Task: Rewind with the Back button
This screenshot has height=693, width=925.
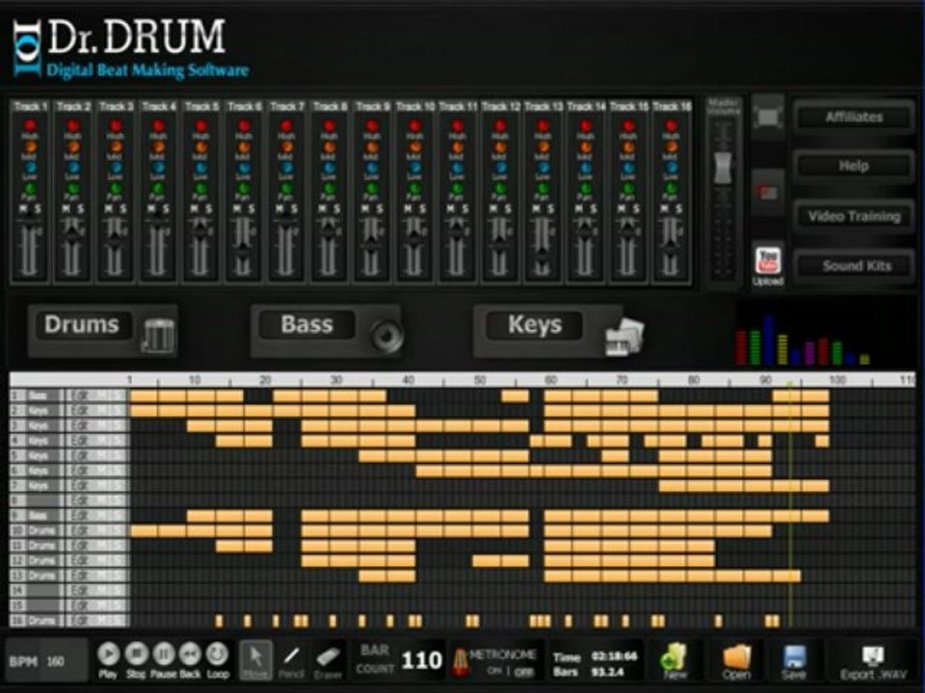Action: pos(190,654)
